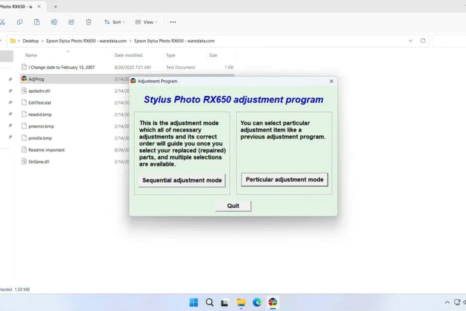Open the See more ellipsis menu
The width and height of the screenshot is (466, 311).
173,22
